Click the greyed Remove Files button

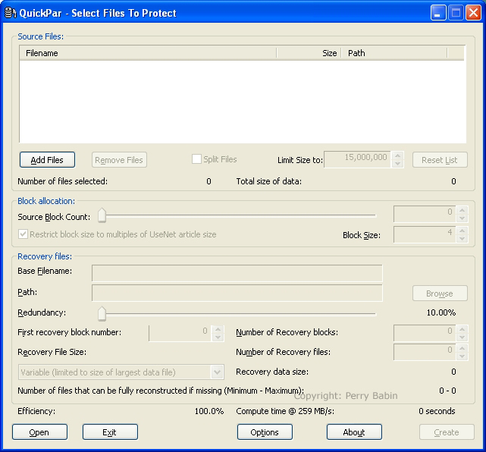click(119, 160)
